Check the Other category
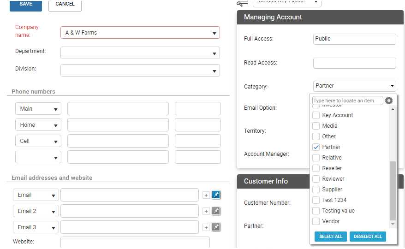 pos(316,136)
